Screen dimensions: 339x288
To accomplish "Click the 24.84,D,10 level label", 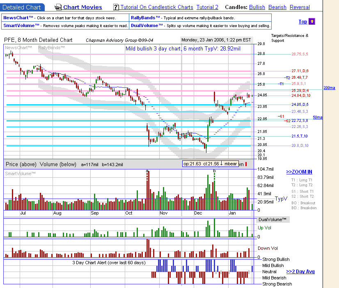I will coord(301,96).
